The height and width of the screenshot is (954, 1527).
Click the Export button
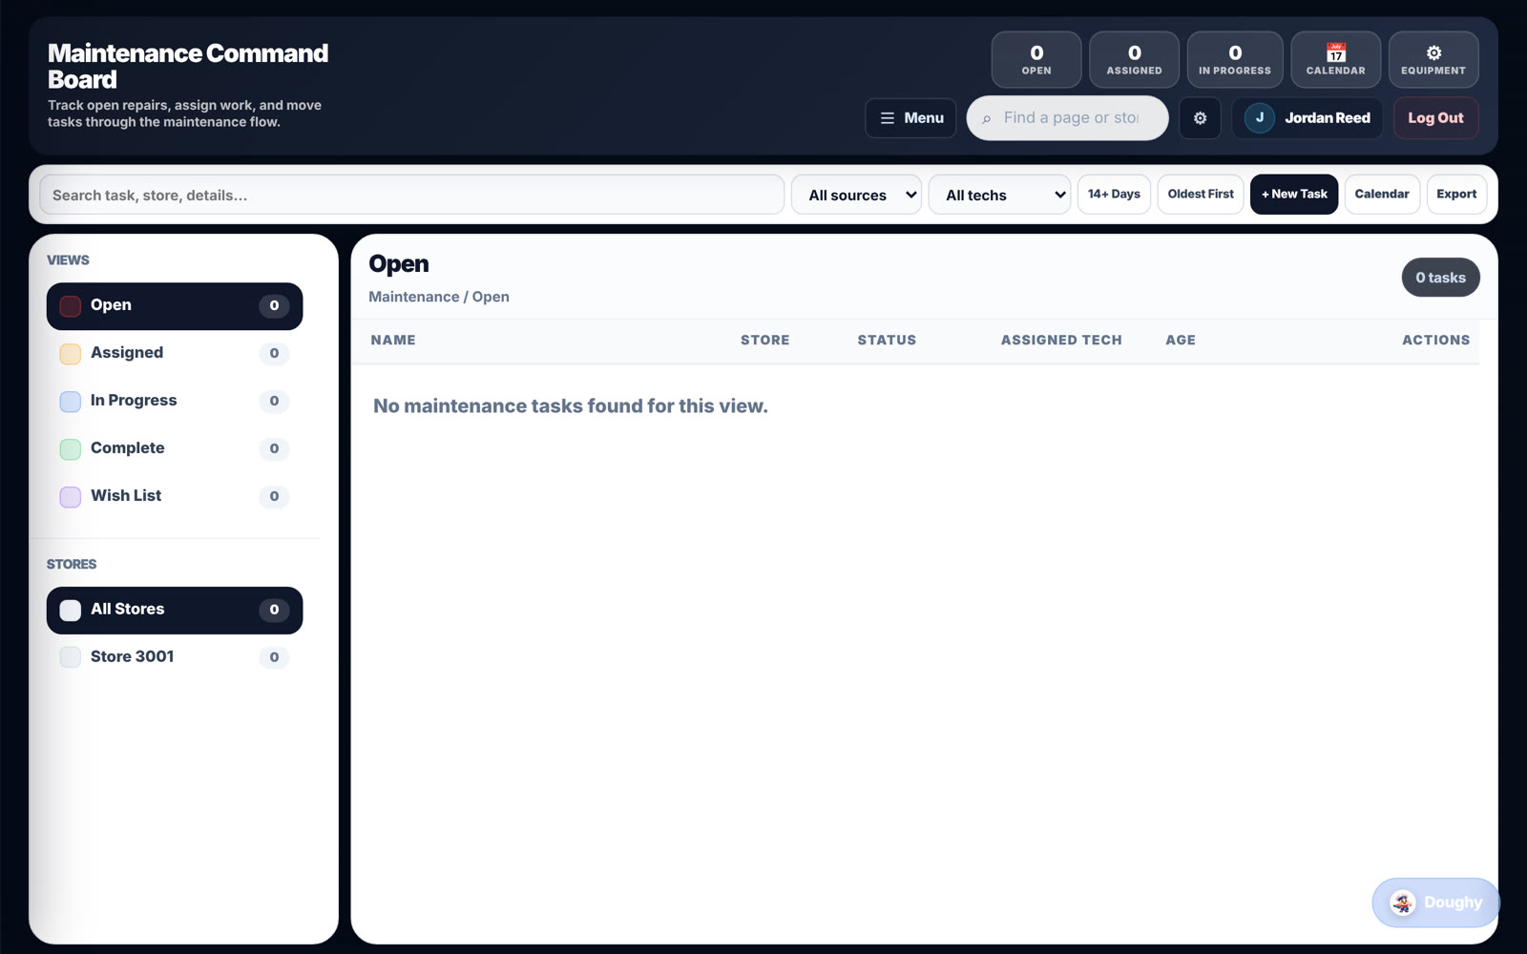point(1456,195)
